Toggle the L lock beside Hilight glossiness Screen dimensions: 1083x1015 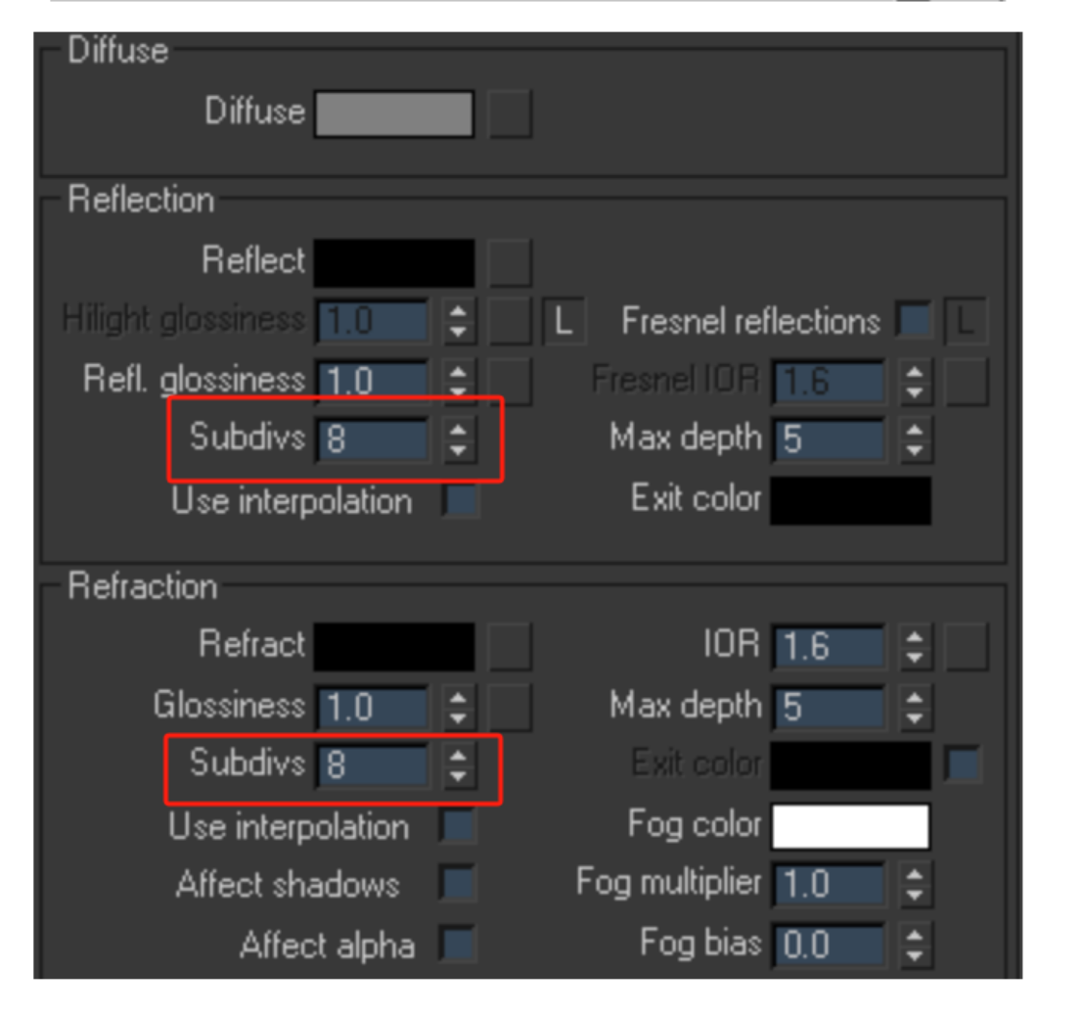(564, 321)
